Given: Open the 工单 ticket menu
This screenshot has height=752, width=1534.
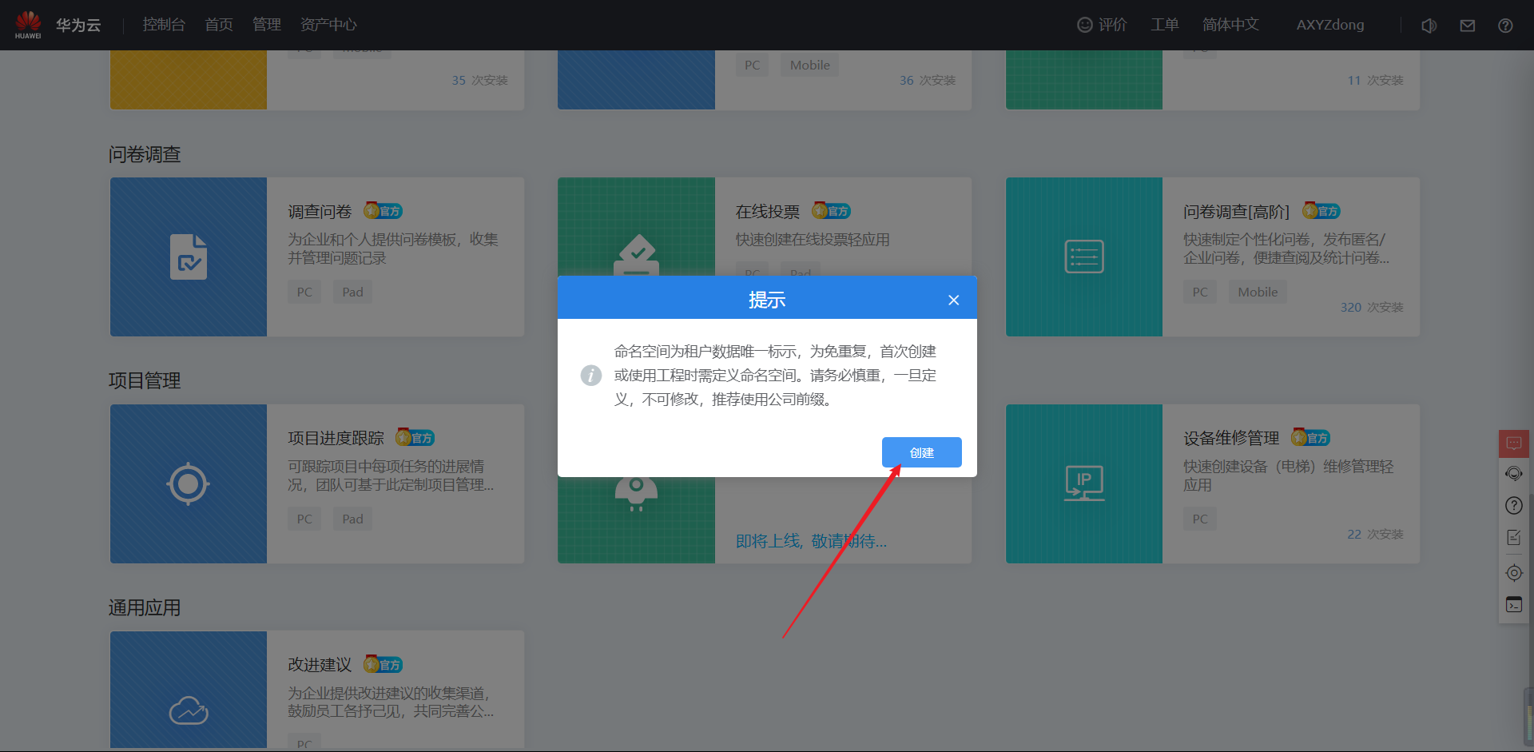Looking at the screenshot, I should pos(1165,25).
